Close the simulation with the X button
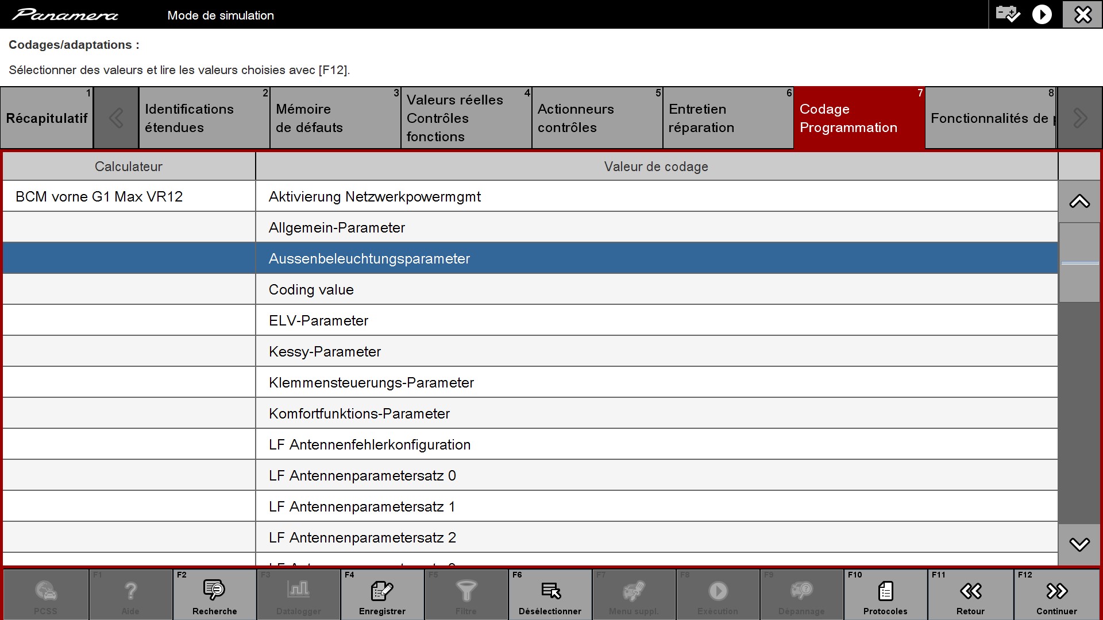This screenshot has width=1103, height=620. click(x=1082, y=14)
